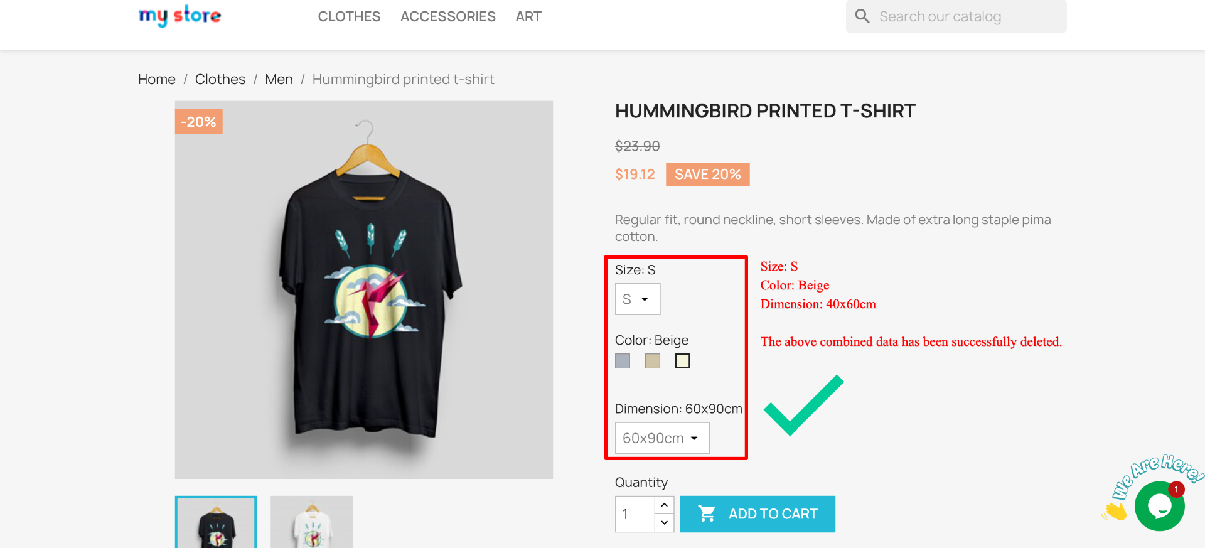Click the ADD TO CART button

758,514
